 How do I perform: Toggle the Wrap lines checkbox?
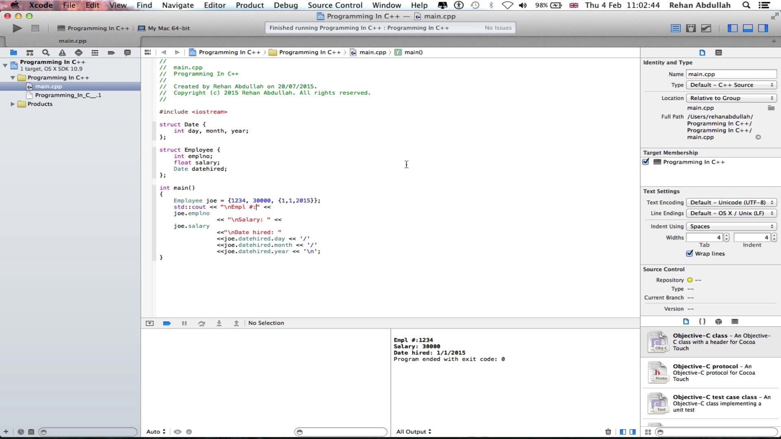coord(689,253)
